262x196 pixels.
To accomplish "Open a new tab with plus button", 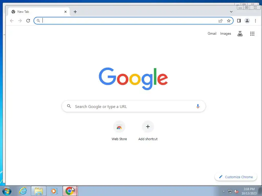I will (x=75, y=12).
